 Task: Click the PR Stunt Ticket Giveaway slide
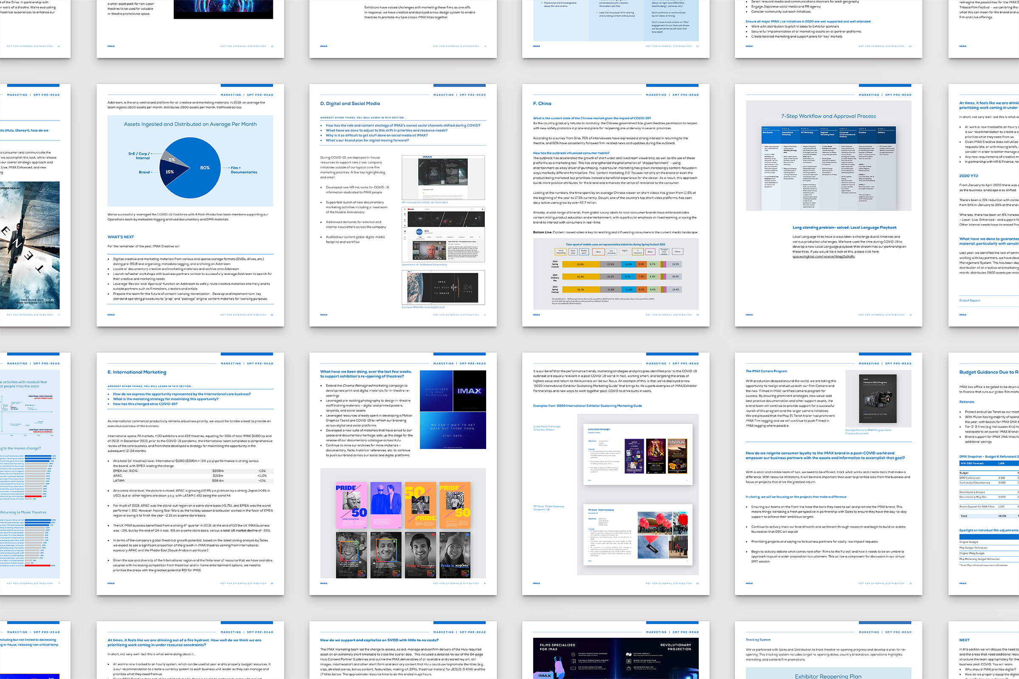[637, 535]
